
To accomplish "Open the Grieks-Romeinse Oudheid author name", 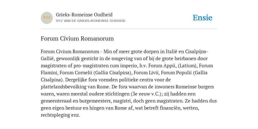I will click(x=84, y=15).
